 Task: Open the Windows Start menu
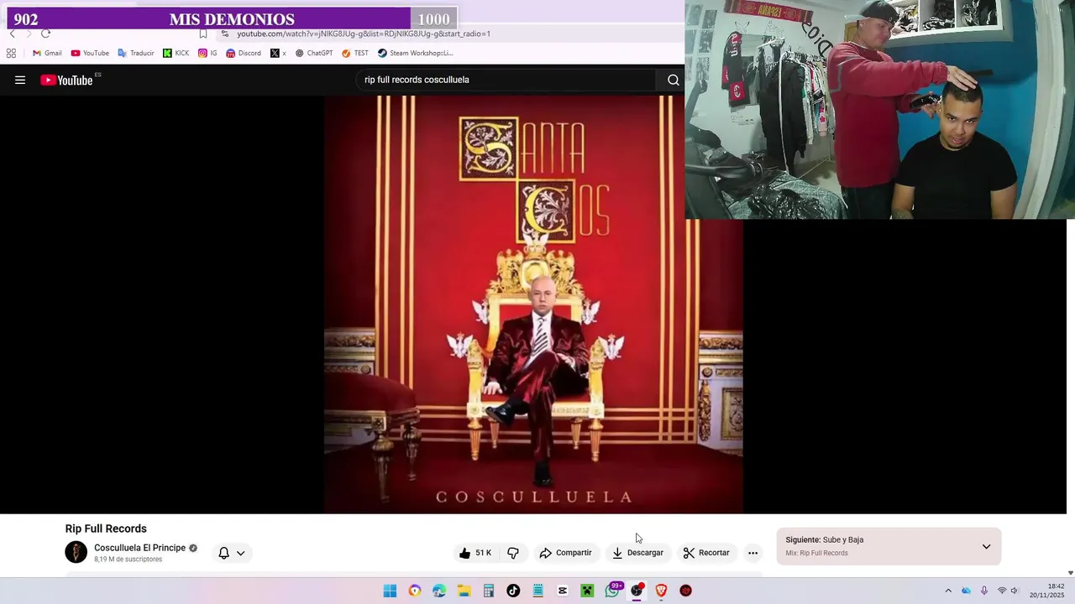[x=390, y=591]
